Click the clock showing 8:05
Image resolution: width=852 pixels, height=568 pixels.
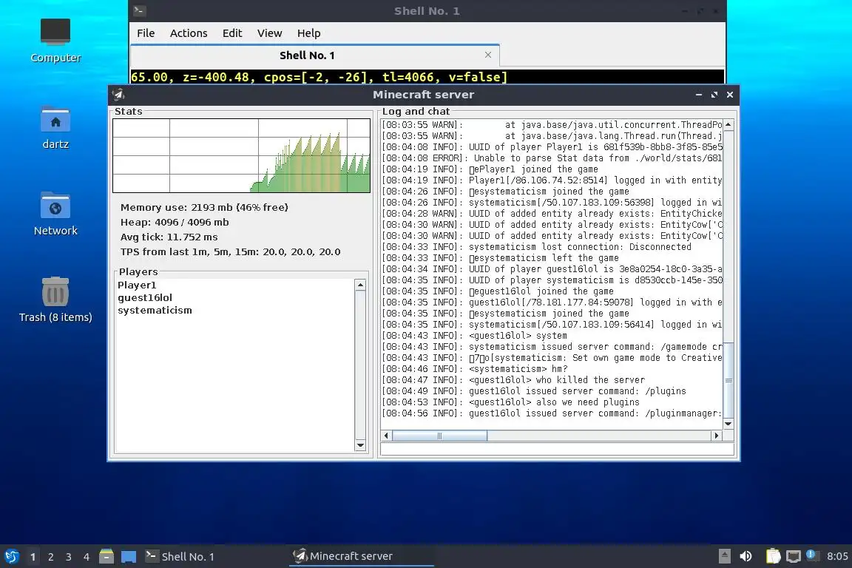coord(836,556)
